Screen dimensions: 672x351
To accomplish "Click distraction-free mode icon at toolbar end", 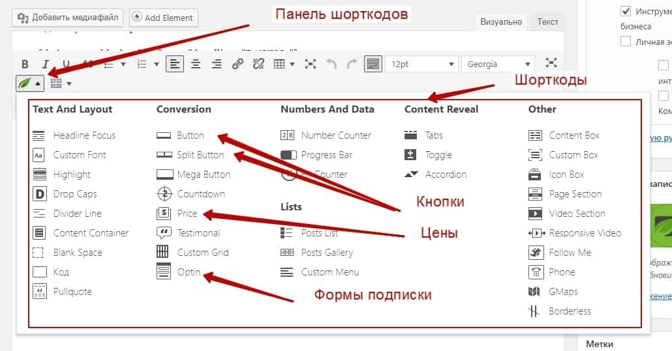I will pos(551,63).
